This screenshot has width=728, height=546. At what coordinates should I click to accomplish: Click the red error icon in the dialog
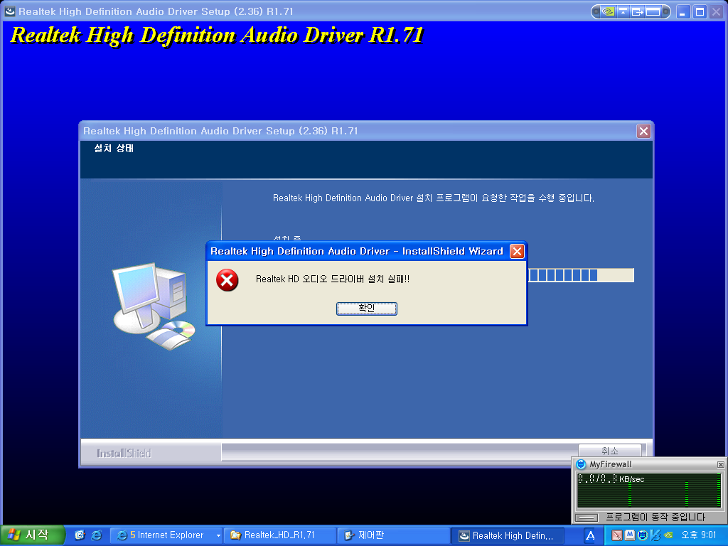pos(227,280)
